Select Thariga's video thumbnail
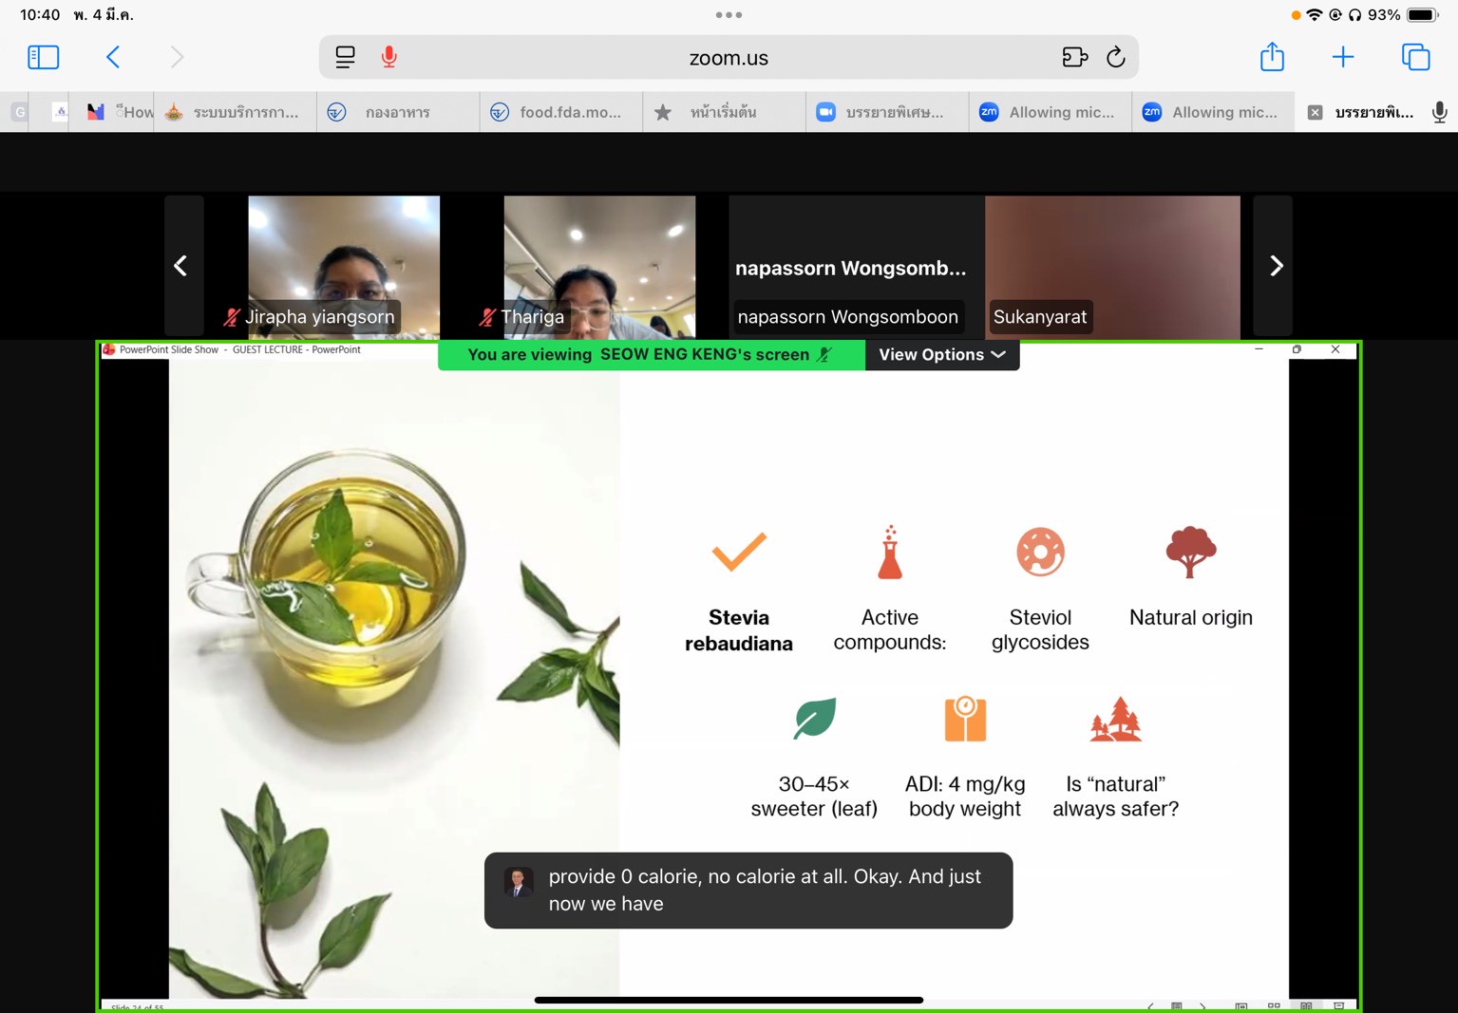 599,266
